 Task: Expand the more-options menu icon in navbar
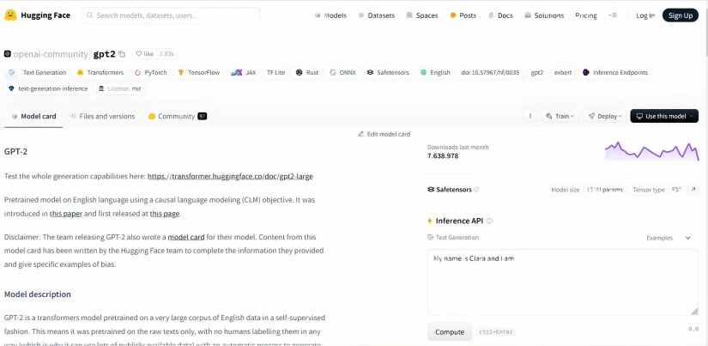coord(612,15)
